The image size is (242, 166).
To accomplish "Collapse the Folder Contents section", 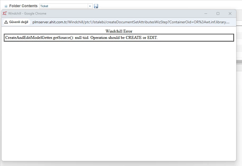I will point(6,6).
